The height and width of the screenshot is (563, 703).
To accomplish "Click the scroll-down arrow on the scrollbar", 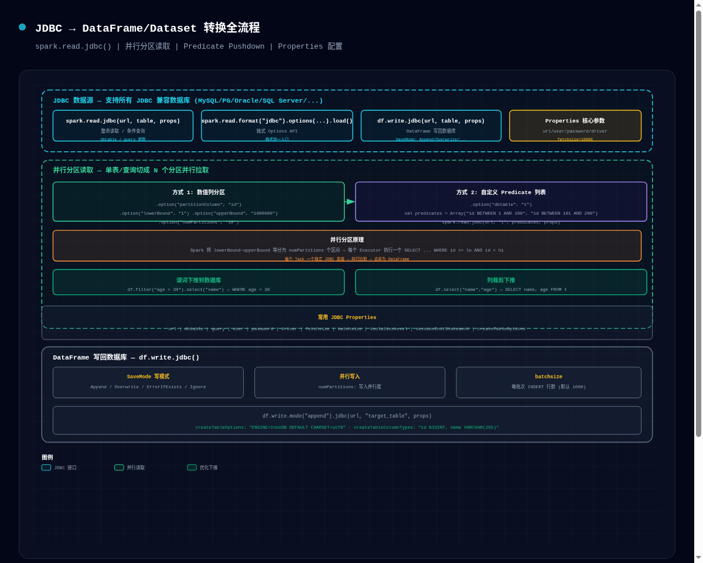I will click(x=698, y=558).
